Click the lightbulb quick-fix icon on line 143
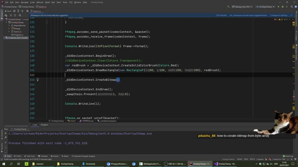Screen dimensions: 298x167 coord(38,80)
